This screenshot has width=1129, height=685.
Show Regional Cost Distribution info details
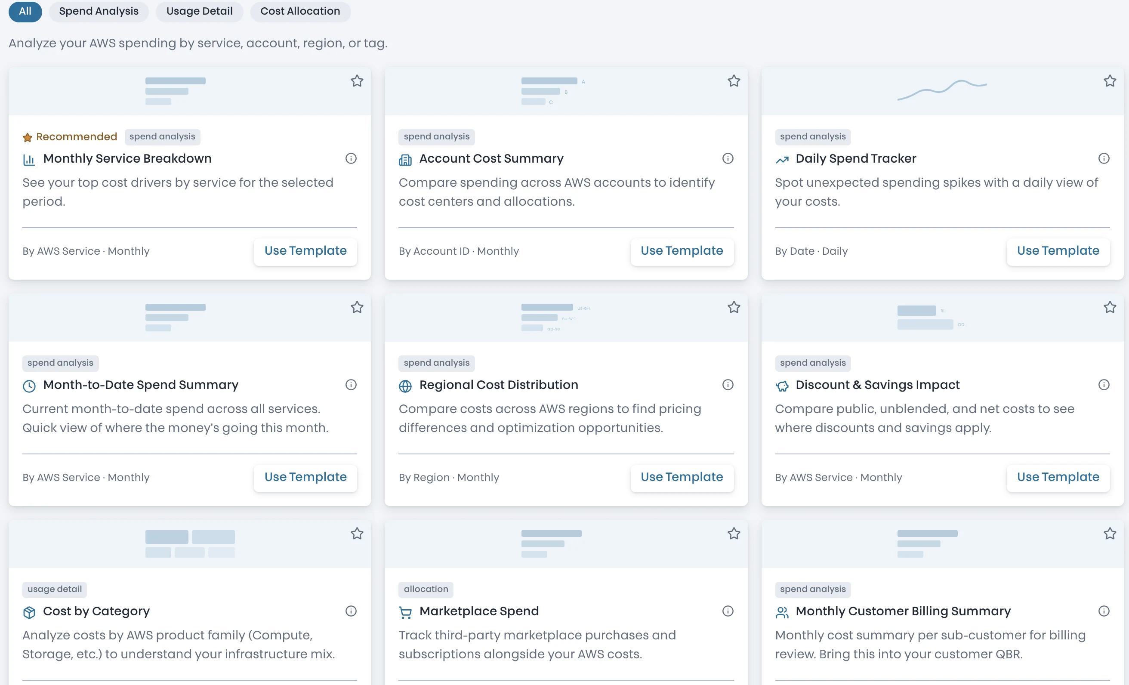click(728, 385)
